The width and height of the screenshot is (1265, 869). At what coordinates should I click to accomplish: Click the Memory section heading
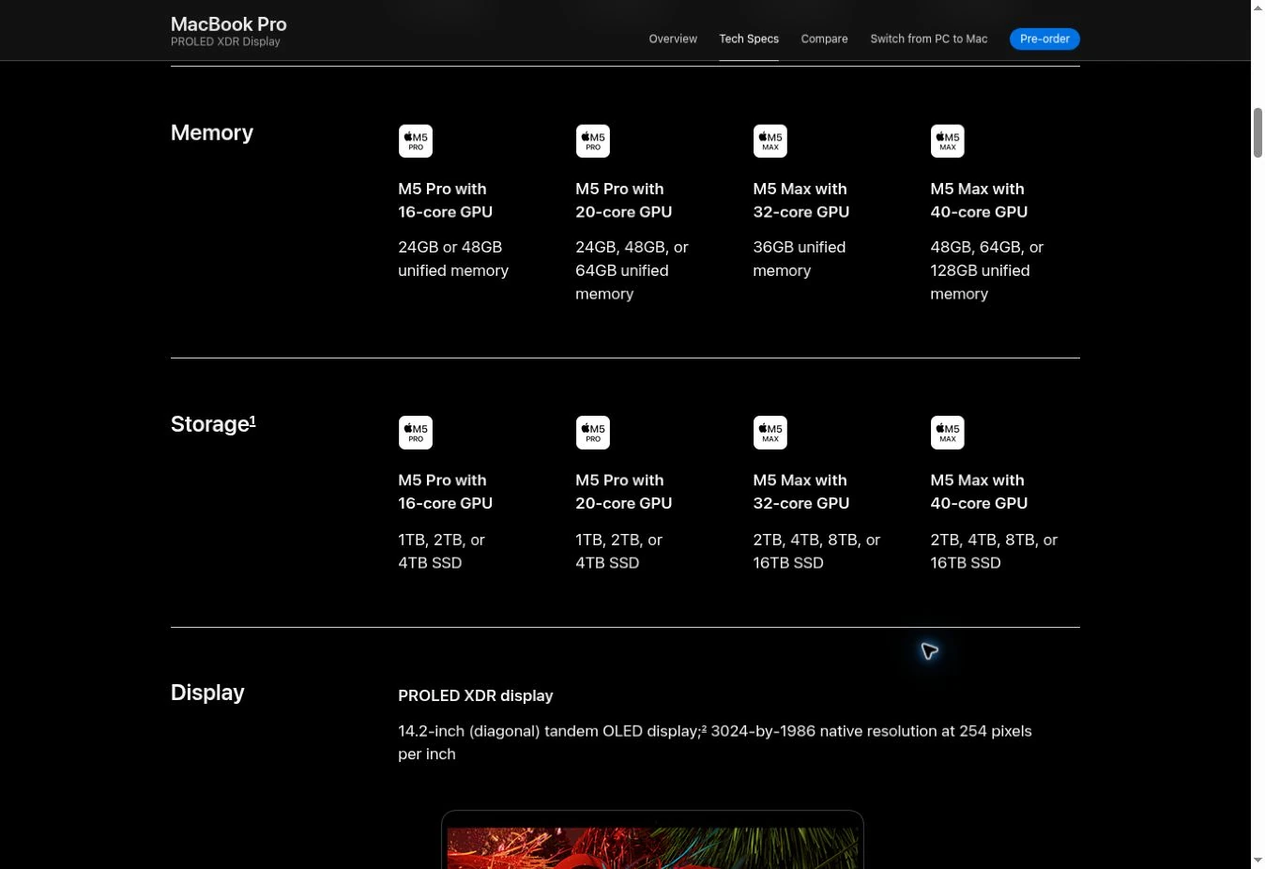pyautogui.click(x=212, y=133)
